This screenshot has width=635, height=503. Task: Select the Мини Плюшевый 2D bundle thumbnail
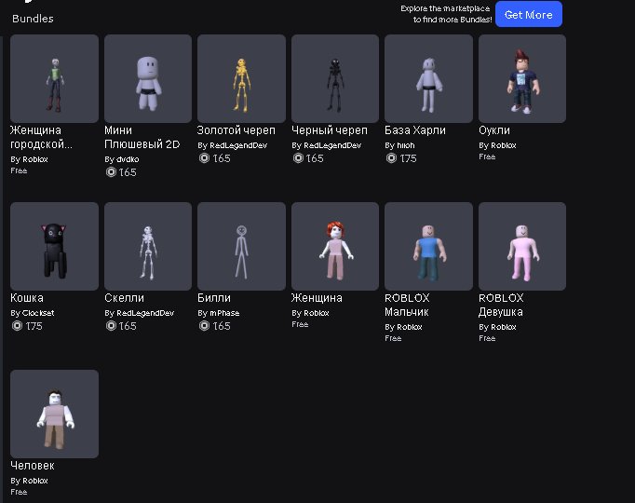(x=148, y=78)
